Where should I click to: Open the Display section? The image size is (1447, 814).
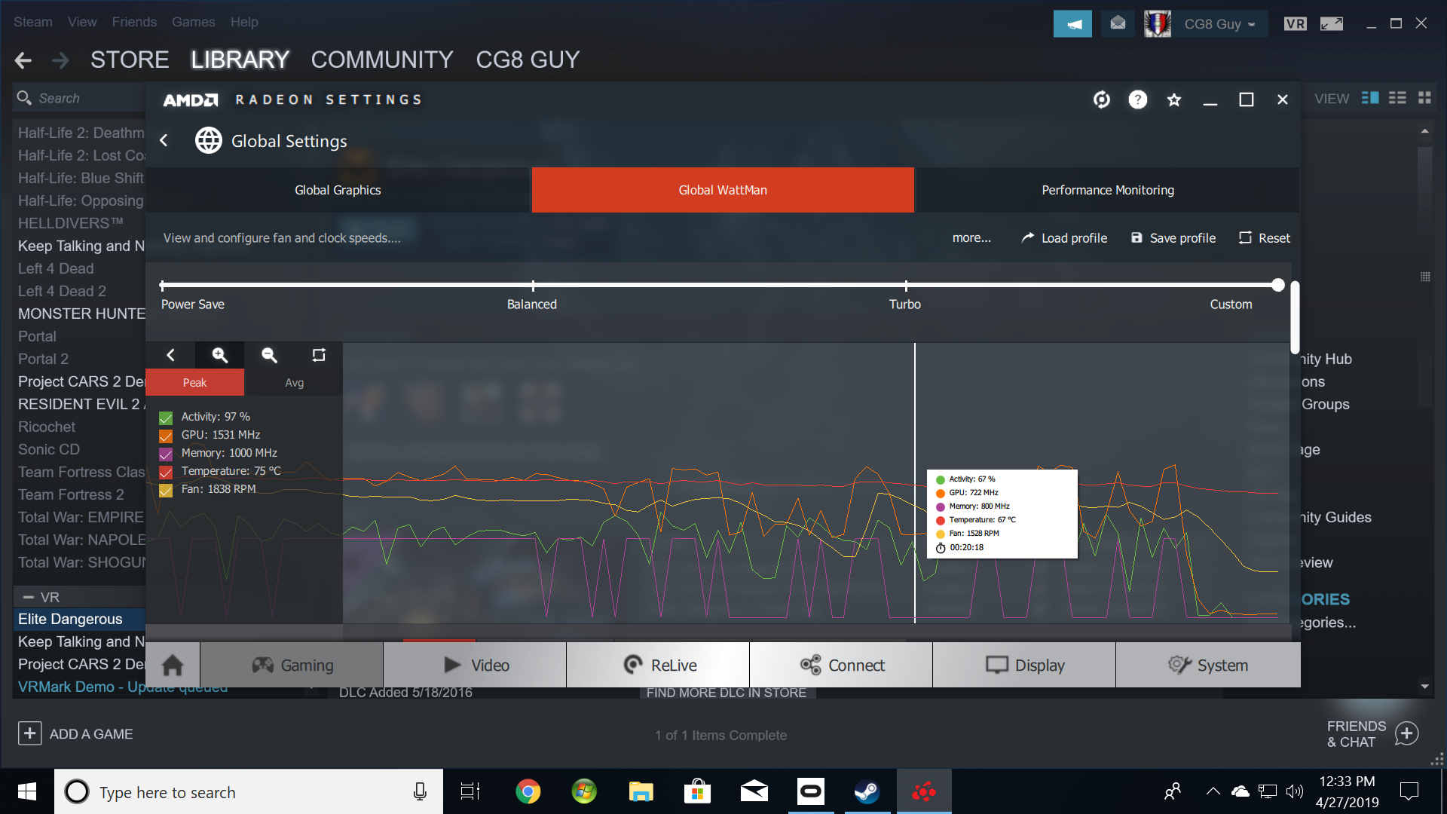coord(1025,665)
